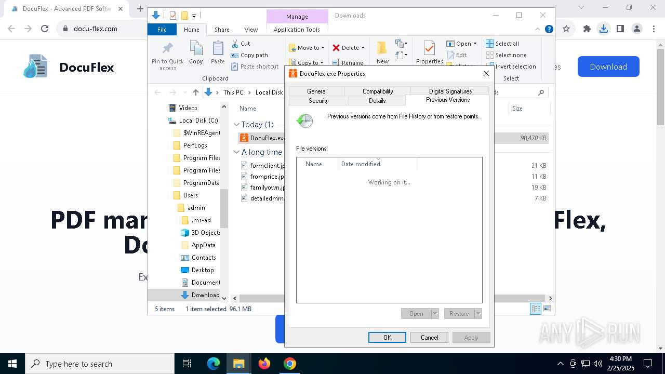This screenshot has height=374, width=665.
Task: Select PerfLogs folder in tree
Action: pyautogui.click(x=195, y=145)
